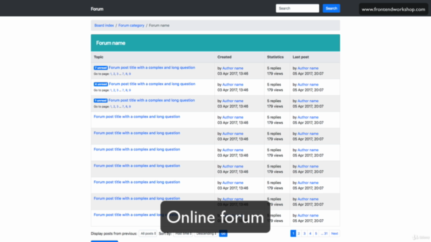Select pagination page 2
The height and width of the screenshot is (242, 431).
pyautogui.click(x=299, y=233)
